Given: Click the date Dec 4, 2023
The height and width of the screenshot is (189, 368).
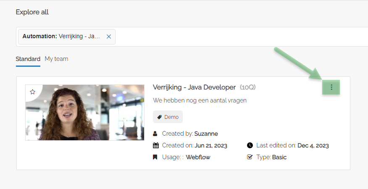Looking at the screenshot, I should [x=313, y=146].
